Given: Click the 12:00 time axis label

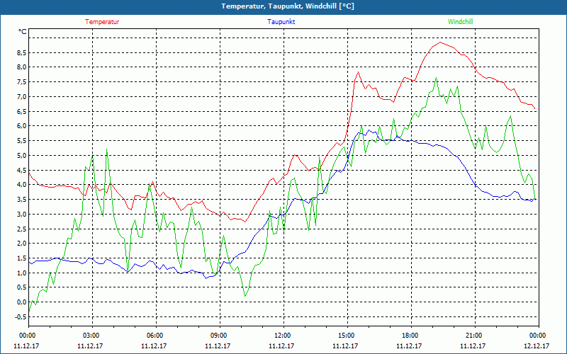Looking at the screenshot, I should (x=283, y=336).
